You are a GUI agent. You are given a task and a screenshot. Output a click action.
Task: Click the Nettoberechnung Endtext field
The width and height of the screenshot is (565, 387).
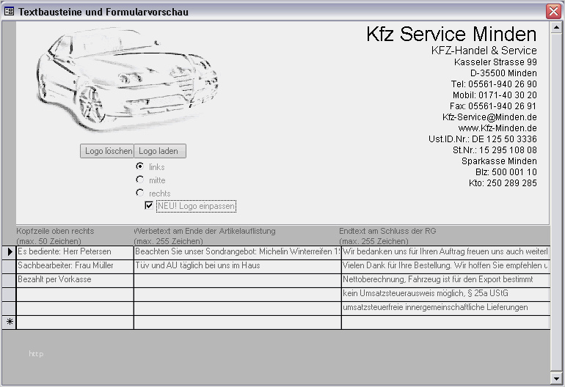[445, 280]
